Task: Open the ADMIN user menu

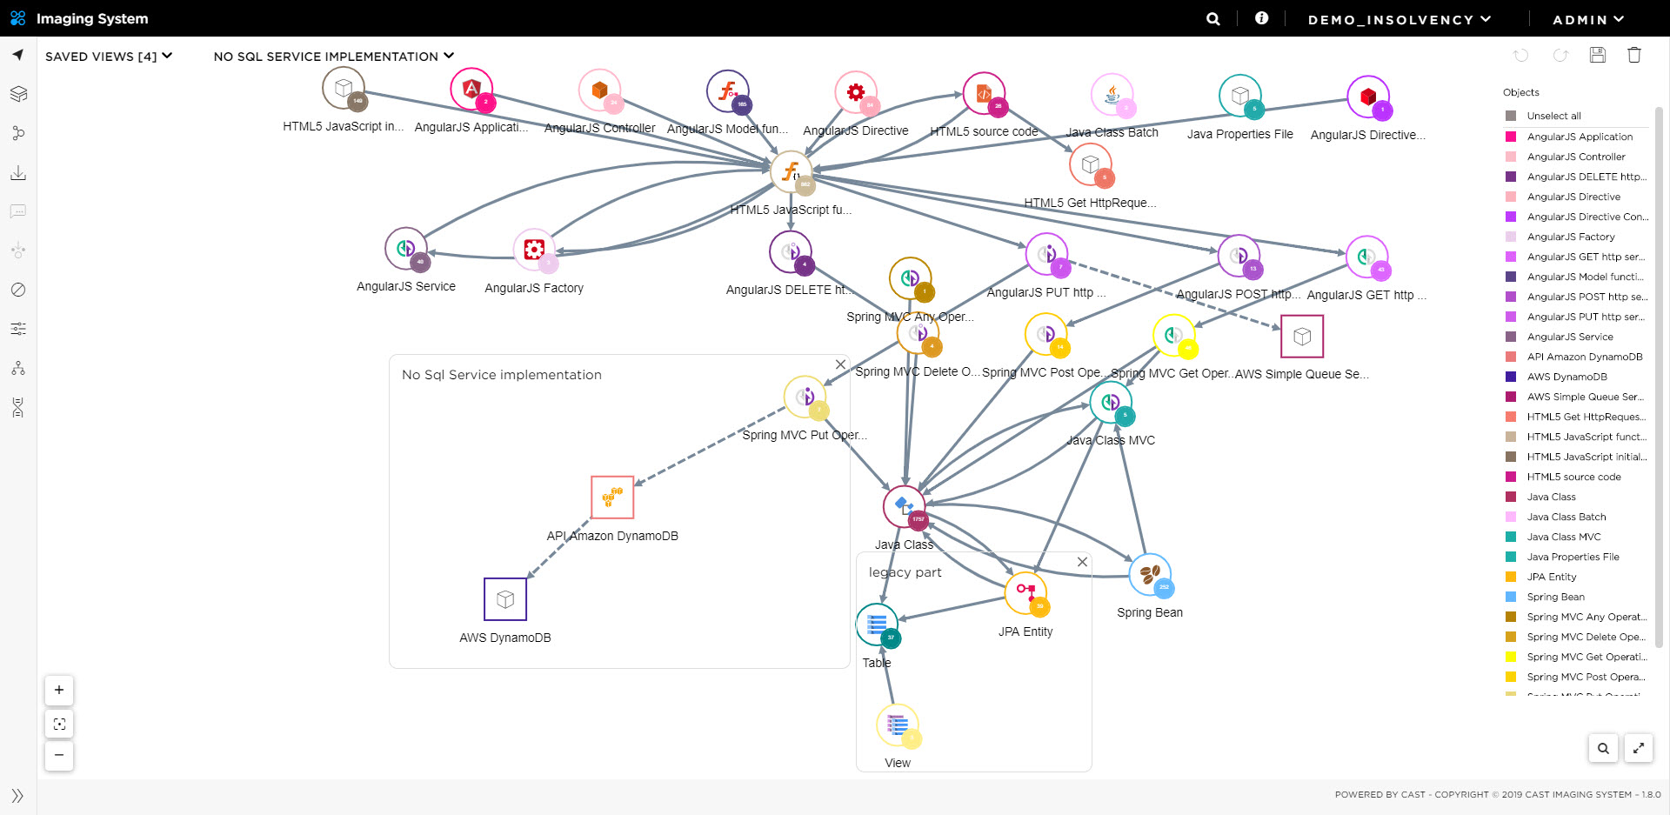Action: coord(1587,19)
